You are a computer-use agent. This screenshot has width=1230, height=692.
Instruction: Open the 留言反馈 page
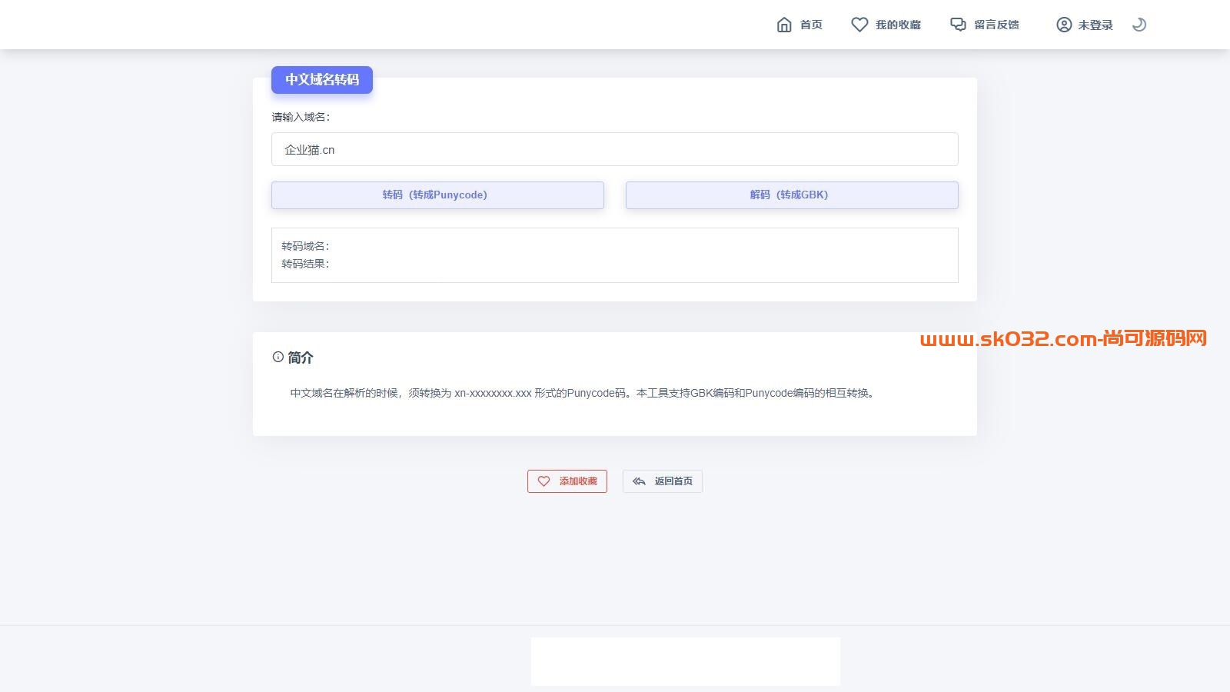[x=996, y=25]
